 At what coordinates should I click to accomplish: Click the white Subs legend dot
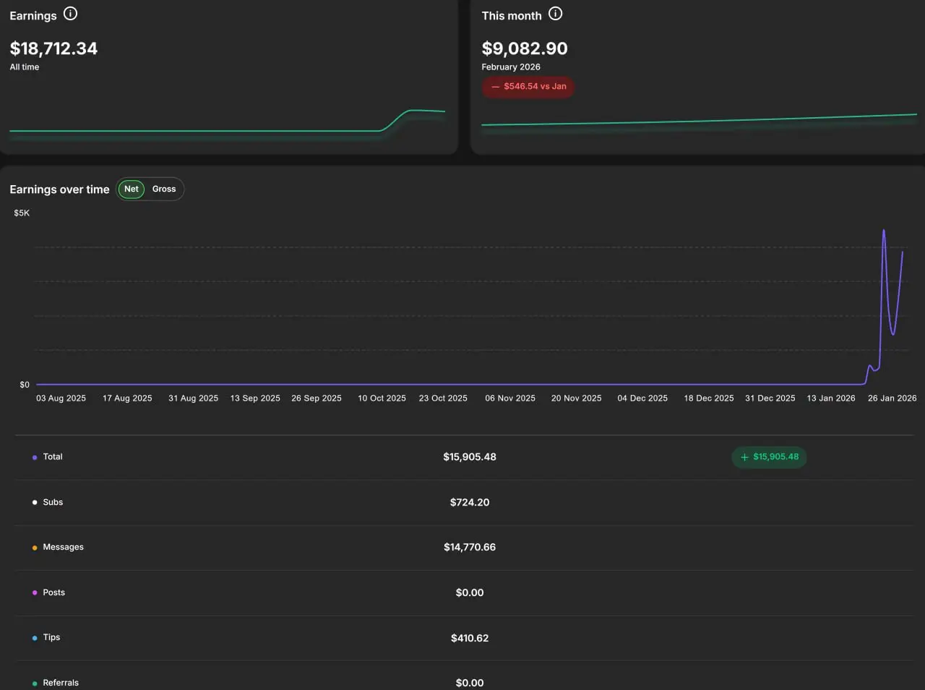coord(35,502)
